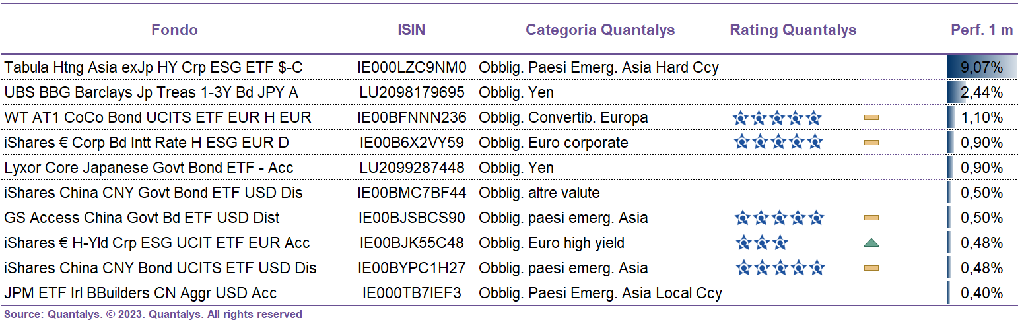
Task: Click the star rating for iShares China CNY Bond
Action: click(780, 268)
